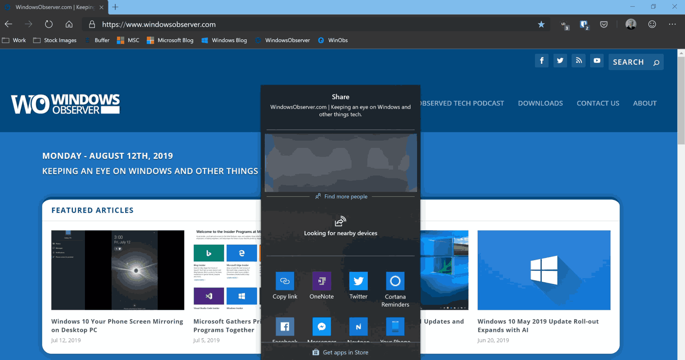This screenshot has height=360, width=685.
Task: Click the Windows Observer logo
Action: coord(66,104)
